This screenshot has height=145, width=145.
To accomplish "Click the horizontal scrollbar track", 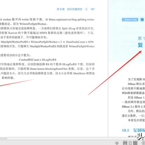I will pos(70,139).
